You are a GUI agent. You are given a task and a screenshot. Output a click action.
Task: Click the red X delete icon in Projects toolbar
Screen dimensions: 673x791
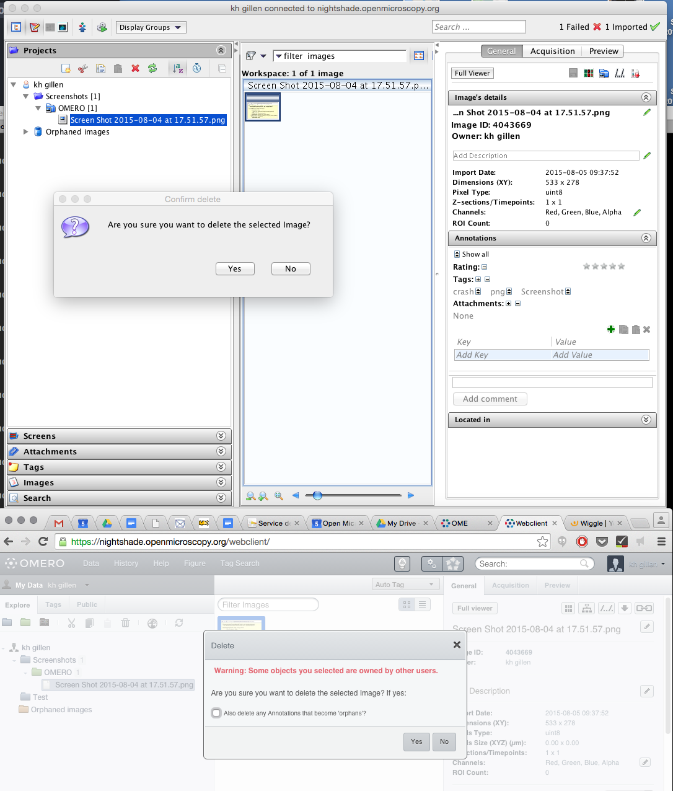pos(135,68)
